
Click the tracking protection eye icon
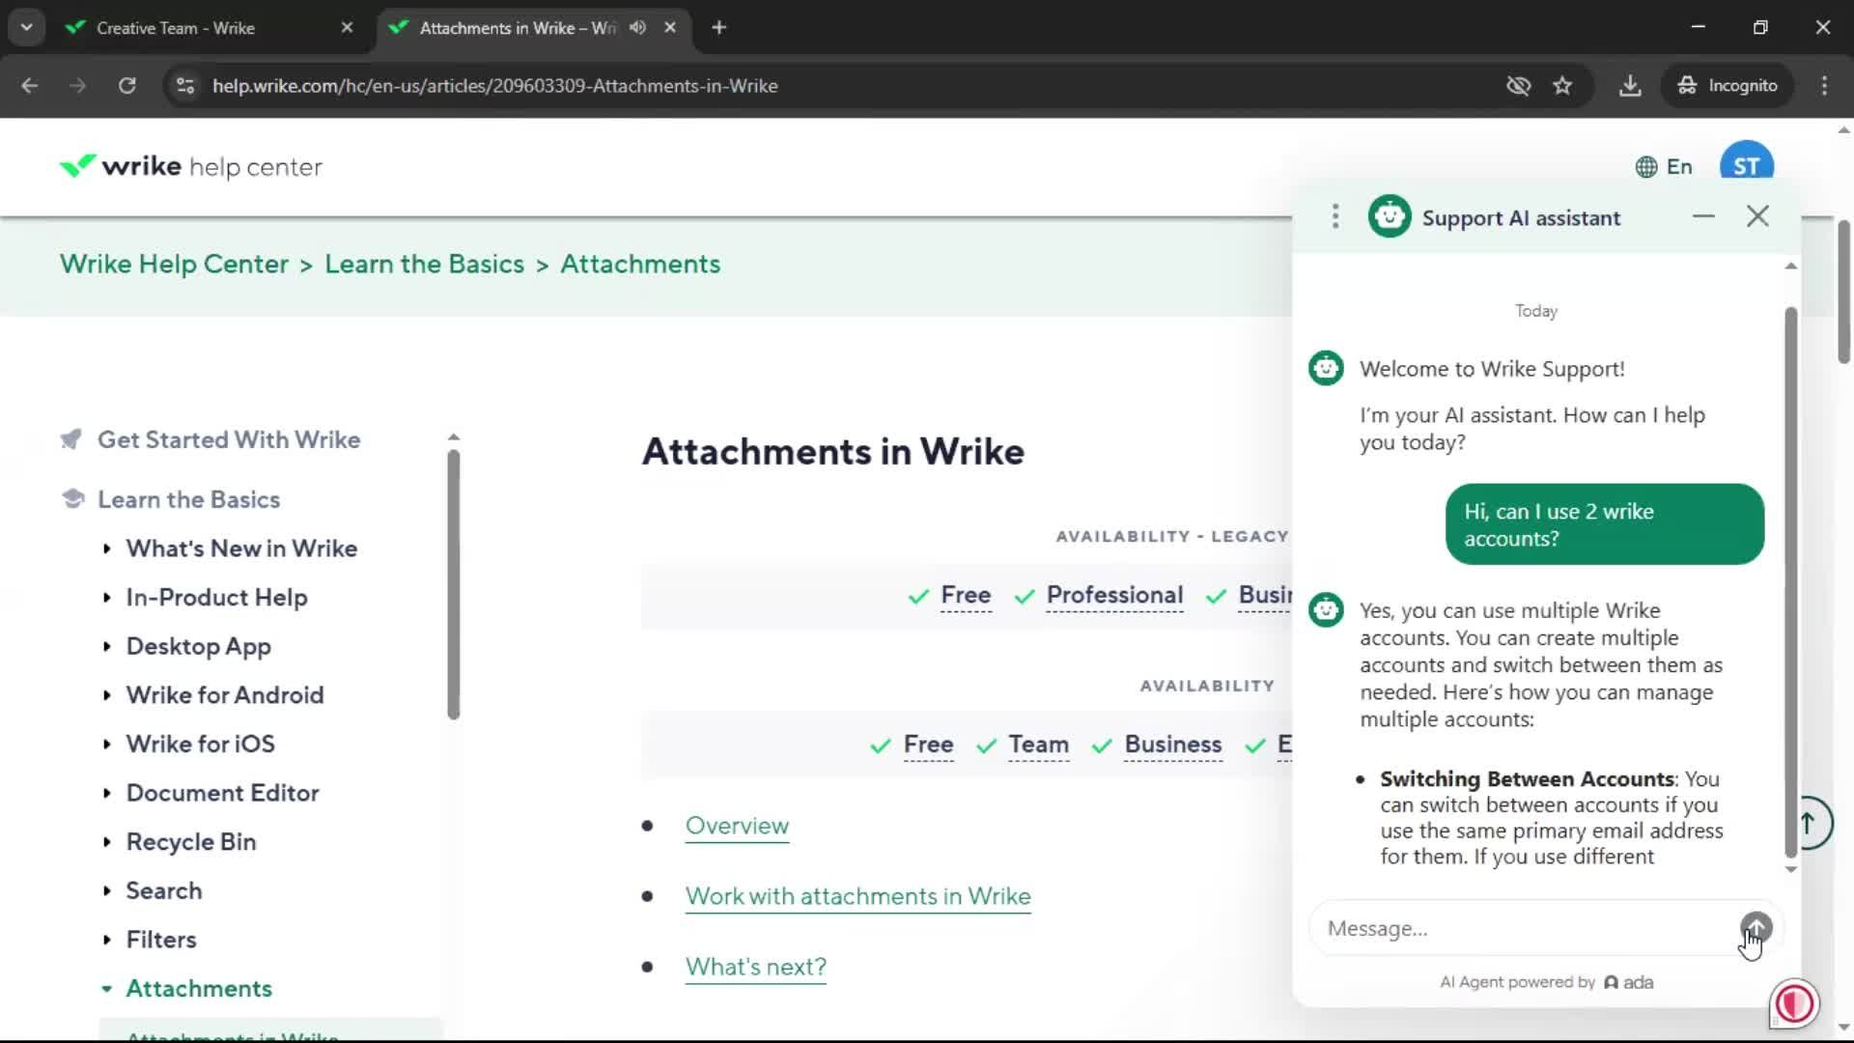1518,86
